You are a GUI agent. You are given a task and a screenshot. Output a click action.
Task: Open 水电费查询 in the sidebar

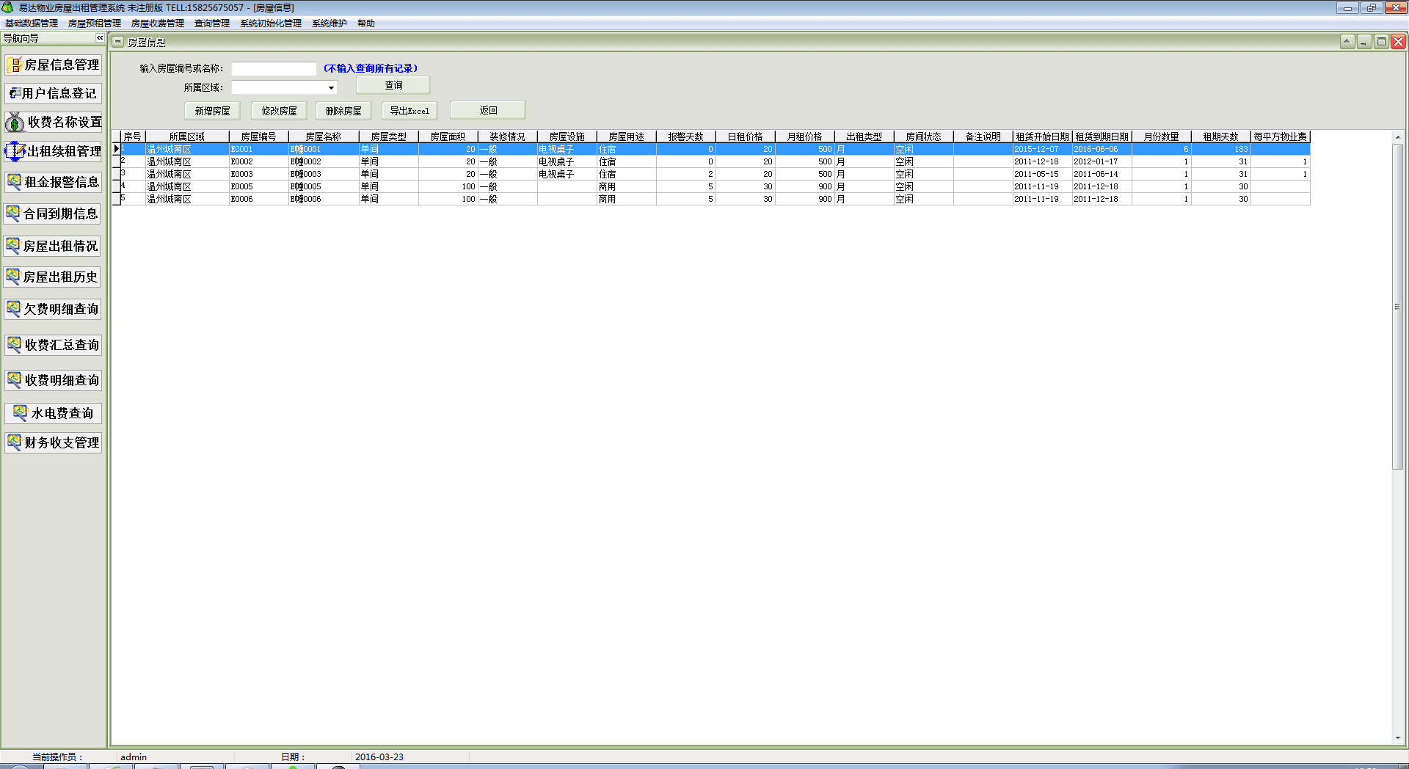click(x=53, y=413)
